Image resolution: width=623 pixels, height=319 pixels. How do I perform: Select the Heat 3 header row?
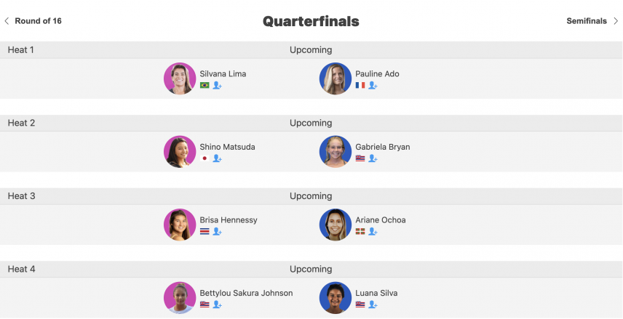tap(311, 196)
